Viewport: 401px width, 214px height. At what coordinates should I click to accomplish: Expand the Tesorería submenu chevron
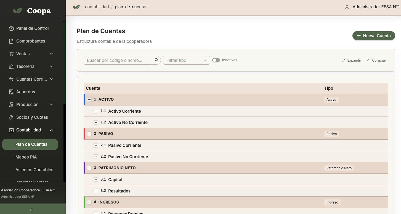[51, 67]
